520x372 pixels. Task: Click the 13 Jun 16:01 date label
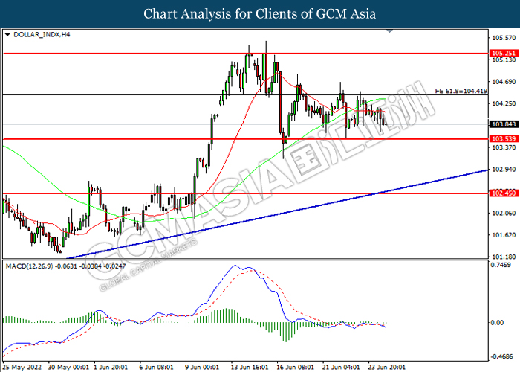click(x=250, y=367)
